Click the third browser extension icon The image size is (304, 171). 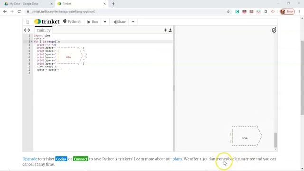pyautogui.click(x=251, y=11)
